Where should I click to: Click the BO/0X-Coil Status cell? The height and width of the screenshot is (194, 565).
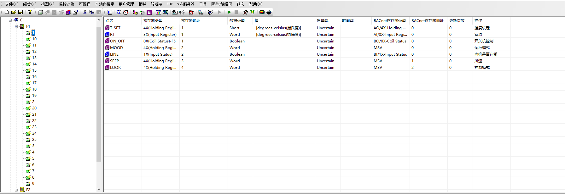click(390, 41)
